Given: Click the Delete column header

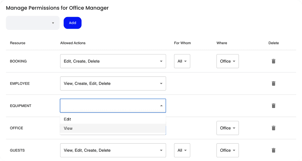Looking at the screenshot, I should click(274, 43).
